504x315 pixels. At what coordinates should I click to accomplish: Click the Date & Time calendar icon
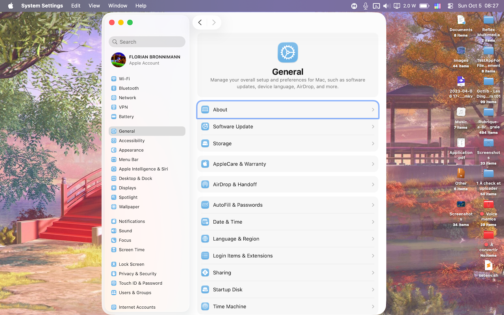205,222
